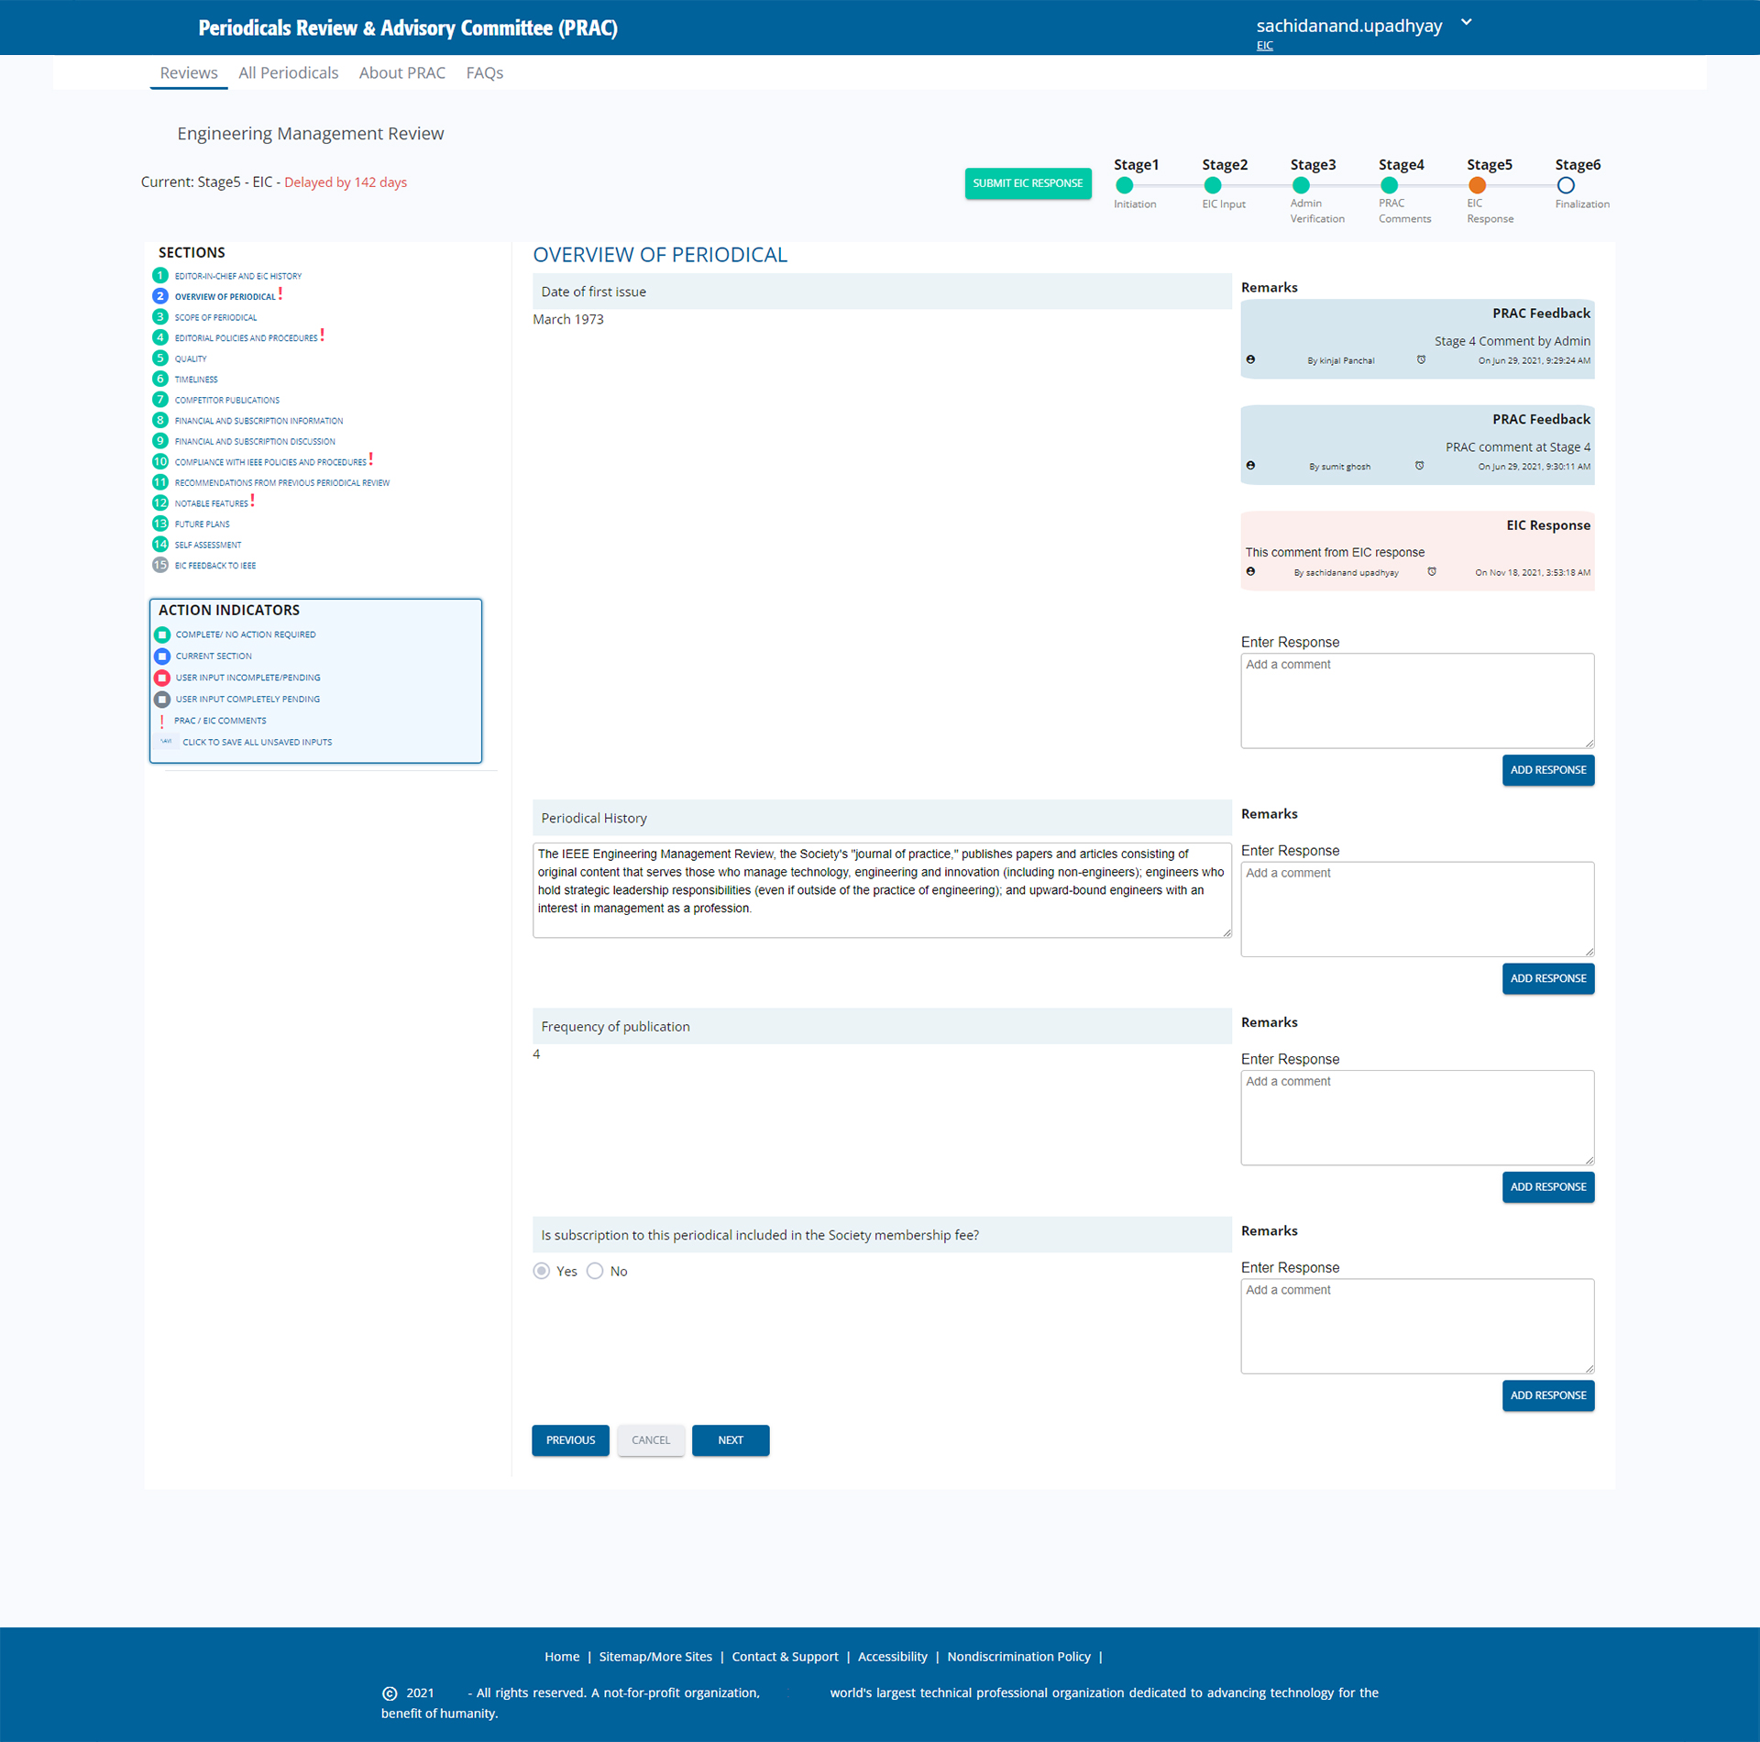Select Yes for subscription included
Screen dimensions: 1760x1742
point(542,1271)
